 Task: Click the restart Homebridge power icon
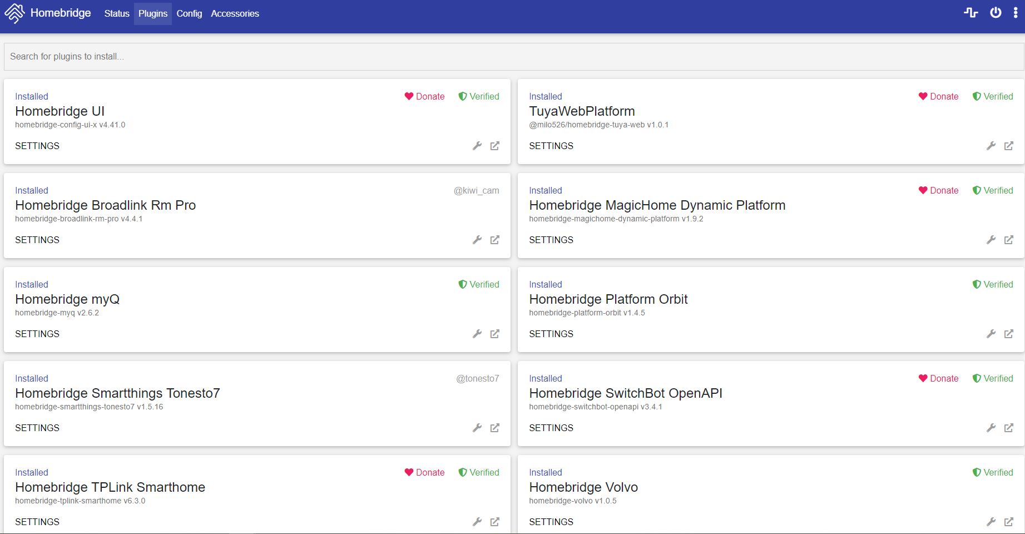(995, 13)
